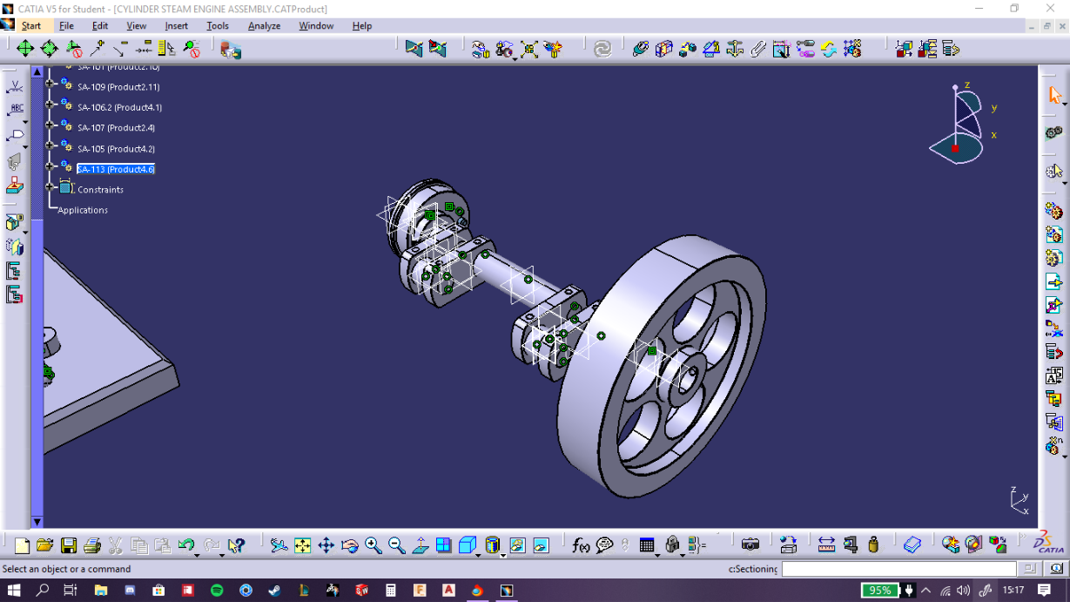The width and height of the screenshot is (1070, 602).
Task: Click the Zoom Out magnifier
Action: pos(397,545)
